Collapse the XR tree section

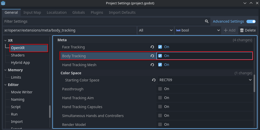pos(5,41)
